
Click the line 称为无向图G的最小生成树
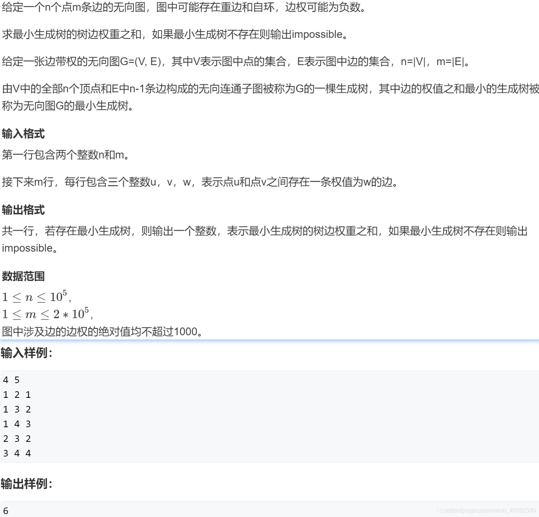click(68, 106)
